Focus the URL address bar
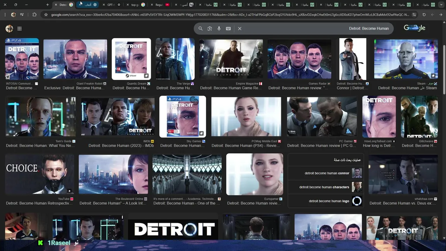Screen dimensions: 446x251 tap(230, 15)
